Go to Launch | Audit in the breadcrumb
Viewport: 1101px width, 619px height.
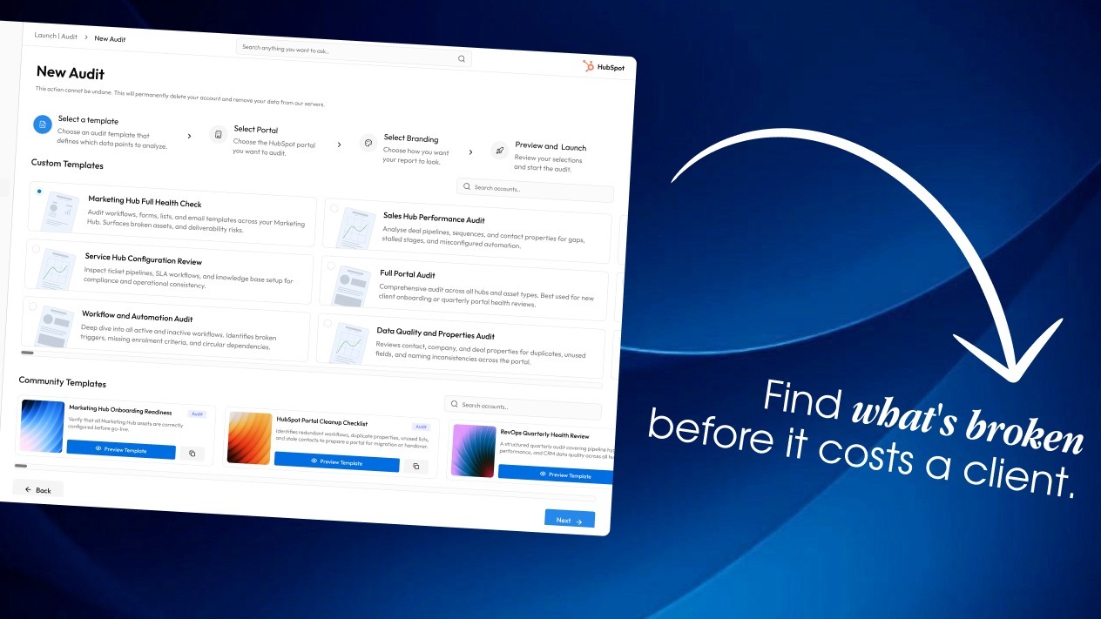pos(56,36)
